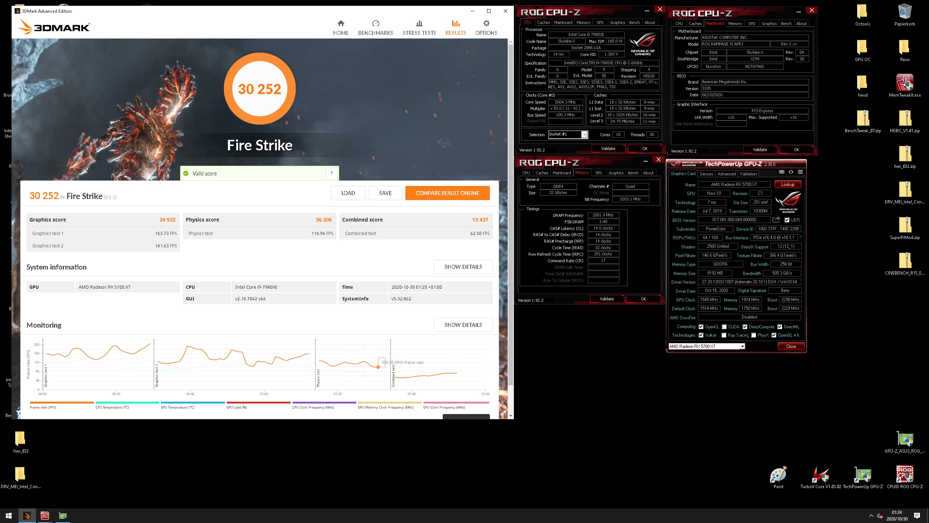Refresh GPU-Z readings
The width and height of the screenshot is (929, 523).
[791, 172]
